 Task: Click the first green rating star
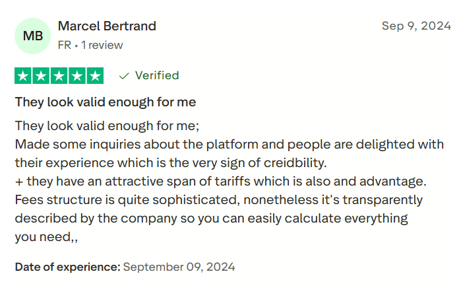[x=23, y=76]
